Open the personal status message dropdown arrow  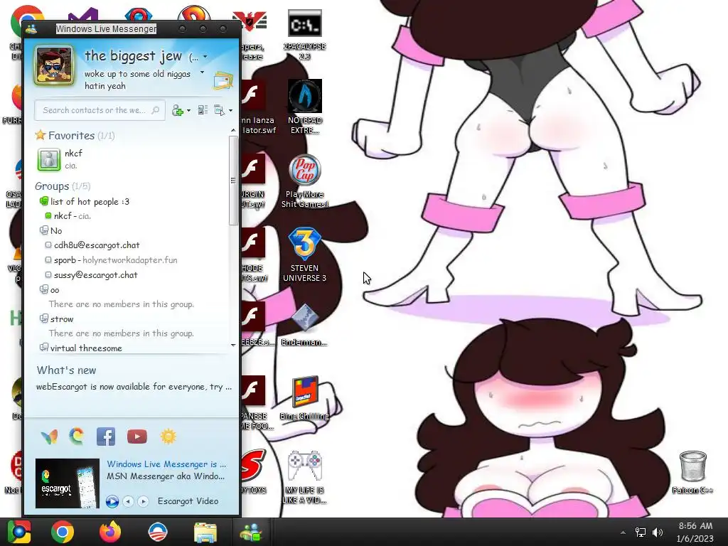coord(202,73)
